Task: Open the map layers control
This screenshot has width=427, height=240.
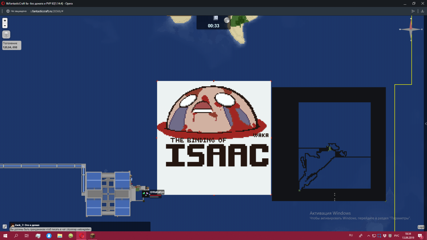Action: click(6, 34)
